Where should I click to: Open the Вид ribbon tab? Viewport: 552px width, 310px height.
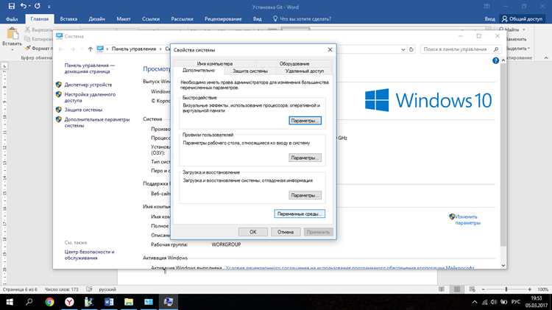258,19
